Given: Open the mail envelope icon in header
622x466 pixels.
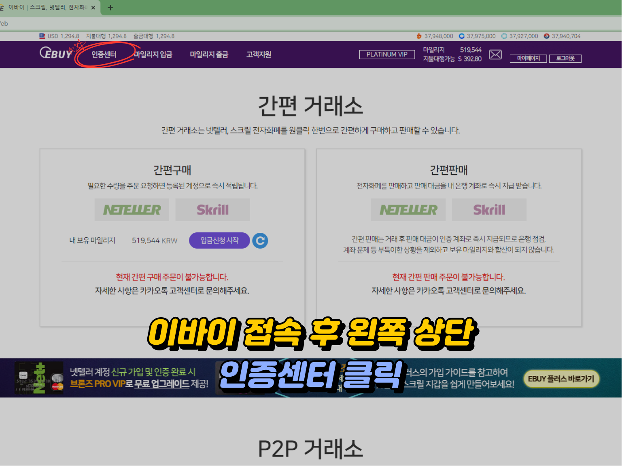Looking at the screenshot, I should click(x=495, y=55).
